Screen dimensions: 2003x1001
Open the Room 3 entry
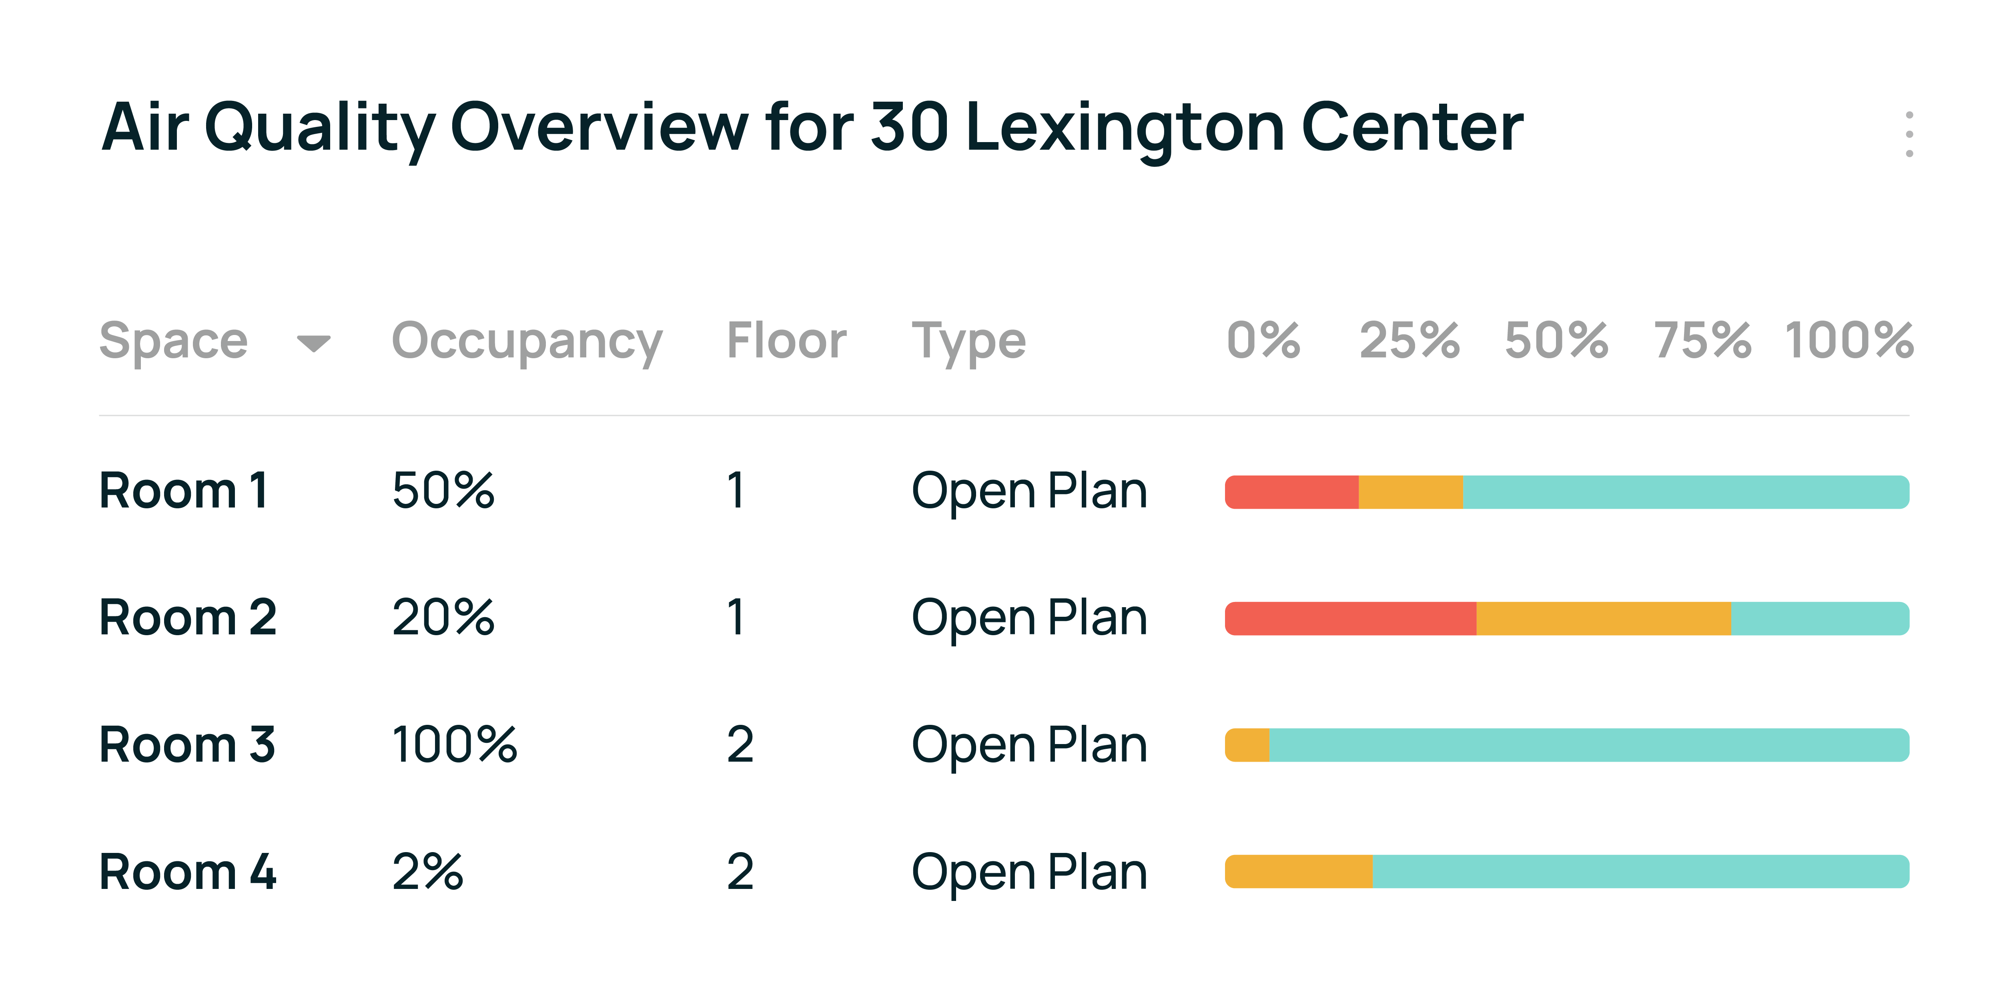pyautogui.click(x=186, y=744)
